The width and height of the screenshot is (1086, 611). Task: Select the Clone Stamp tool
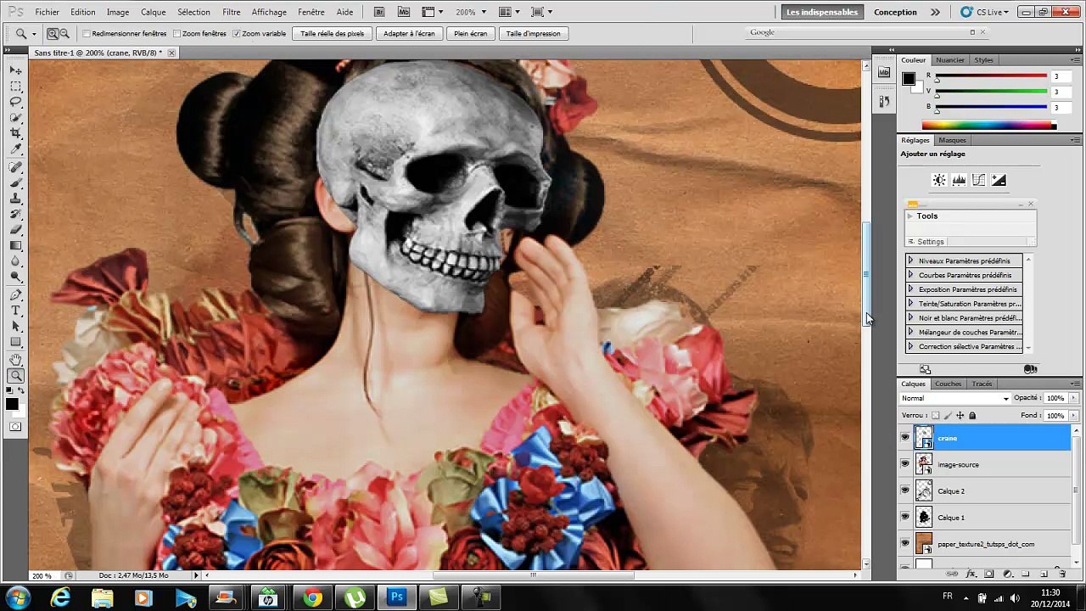coord(16,199)
